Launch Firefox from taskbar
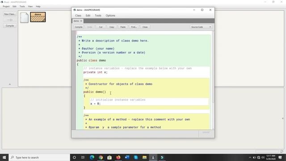 click(118, 157)
